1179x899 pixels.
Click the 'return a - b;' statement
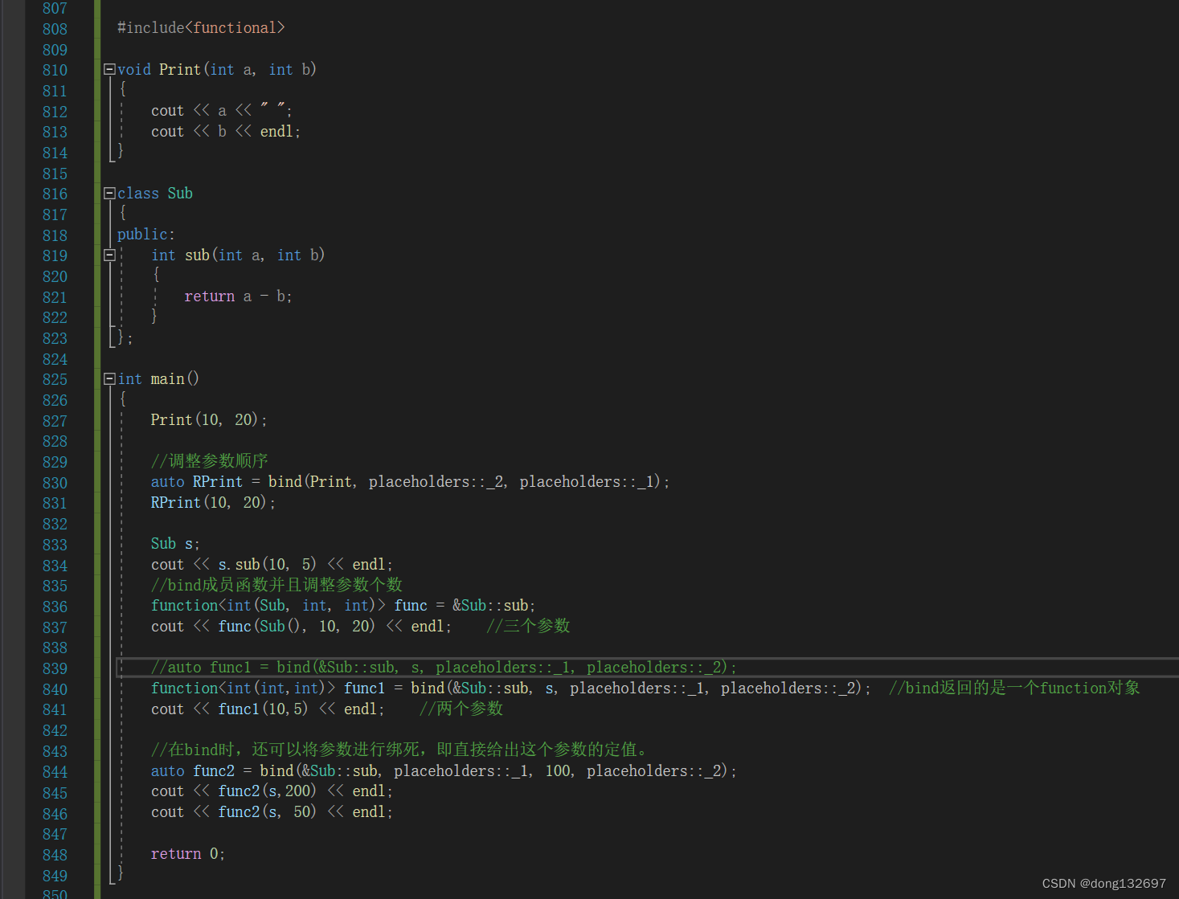coord(238,296)
